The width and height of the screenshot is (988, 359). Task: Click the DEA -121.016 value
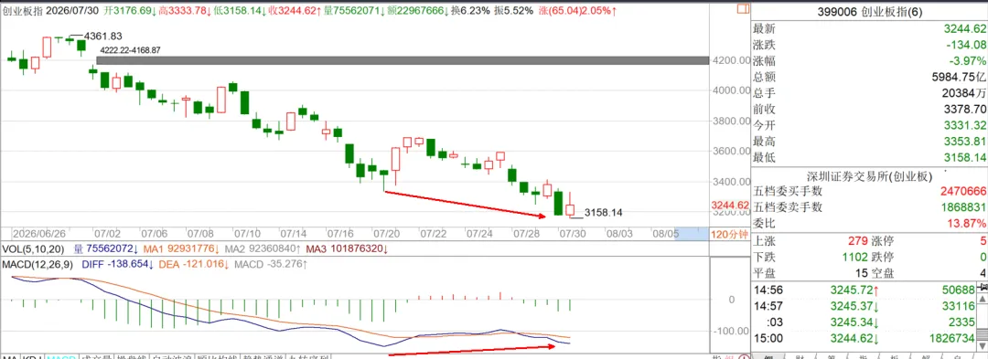pyautogui.click(x=193, y=265)
